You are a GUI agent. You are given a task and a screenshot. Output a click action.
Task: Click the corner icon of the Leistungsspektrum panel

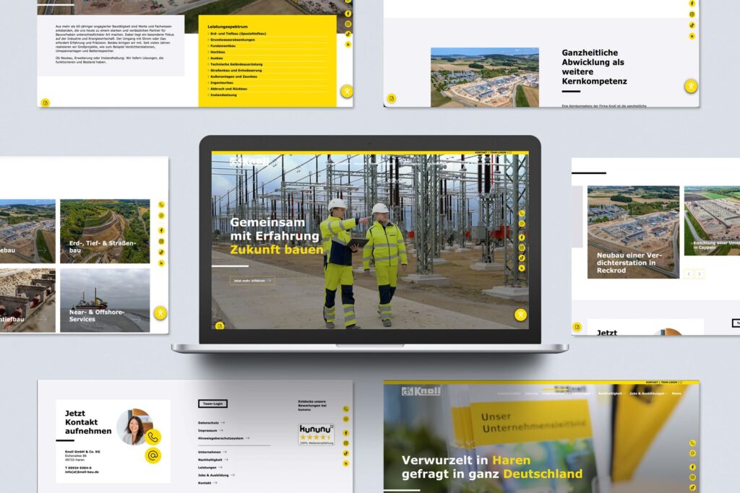coord(46,102)
